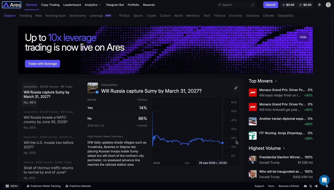Click the dollar coin $0.00 balance
The height and width of the screenshot is (190, 334).
point(305,5)
